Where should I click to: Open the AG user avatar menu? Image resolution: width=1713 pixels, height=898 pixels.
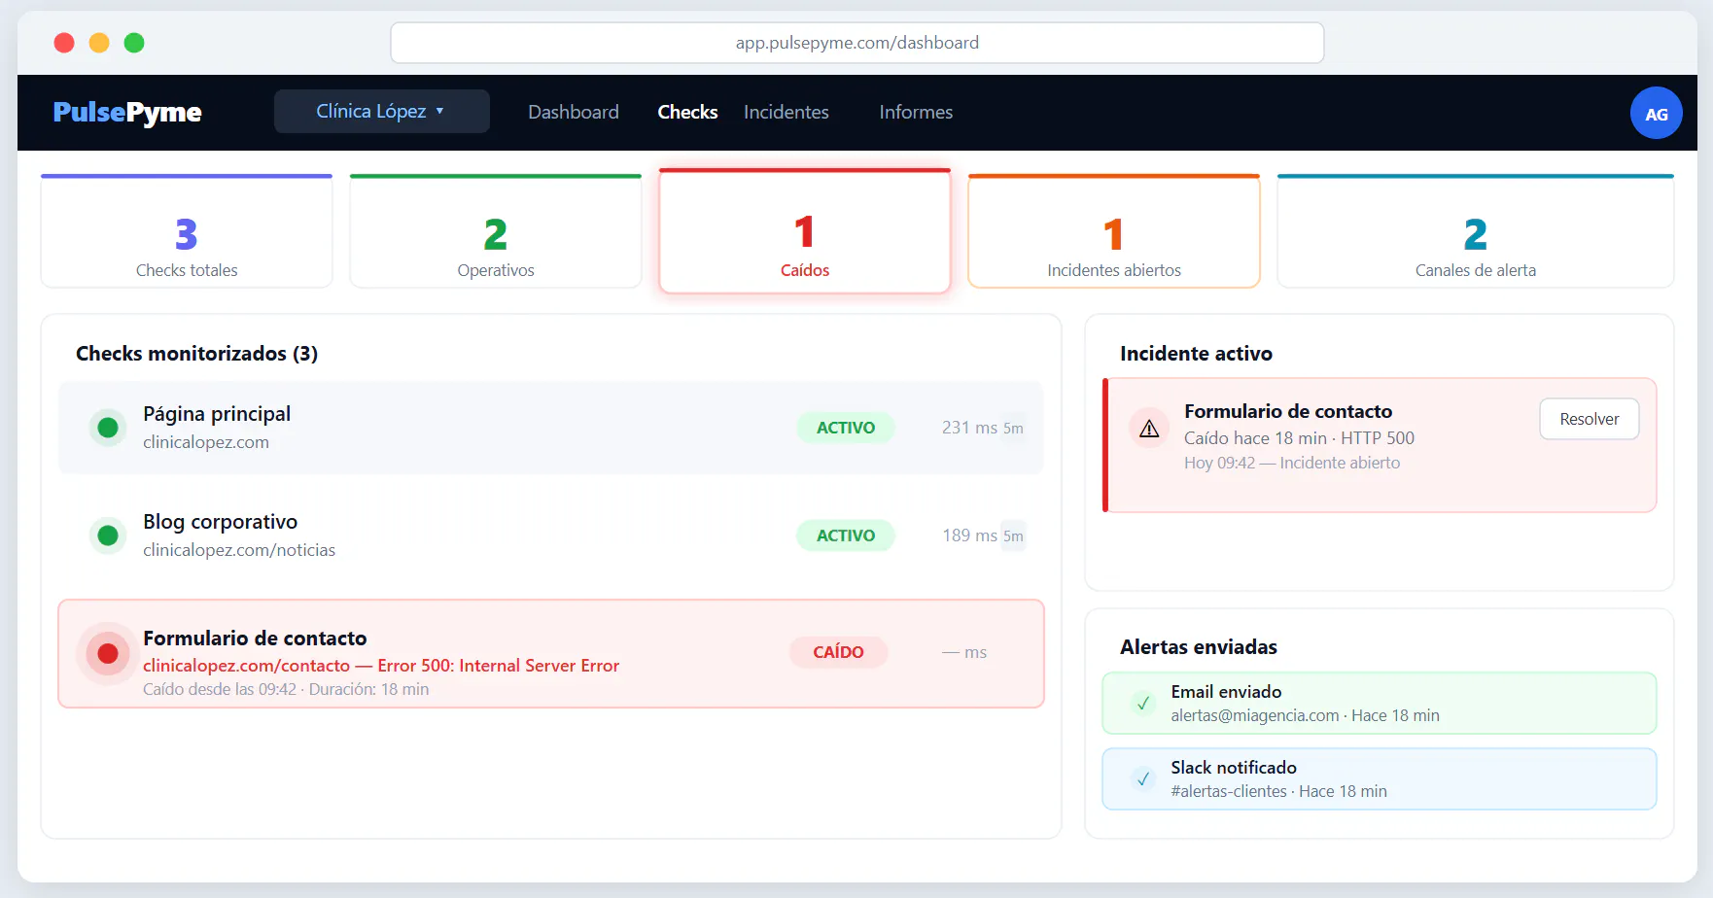[1656, 114]
